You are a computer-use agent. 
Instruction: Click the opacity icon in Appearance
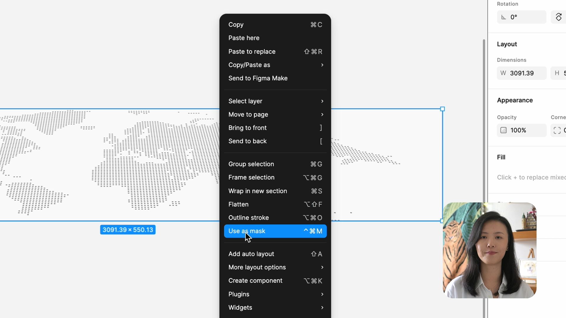(504, 130)
